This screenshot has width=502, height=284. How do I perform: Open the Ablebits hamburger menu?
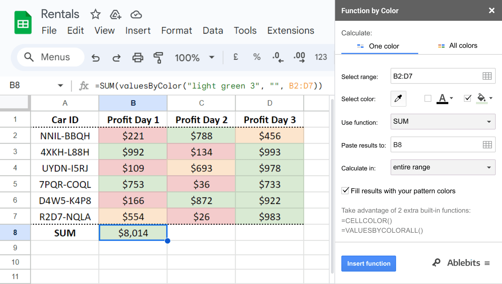coord(487,263)
